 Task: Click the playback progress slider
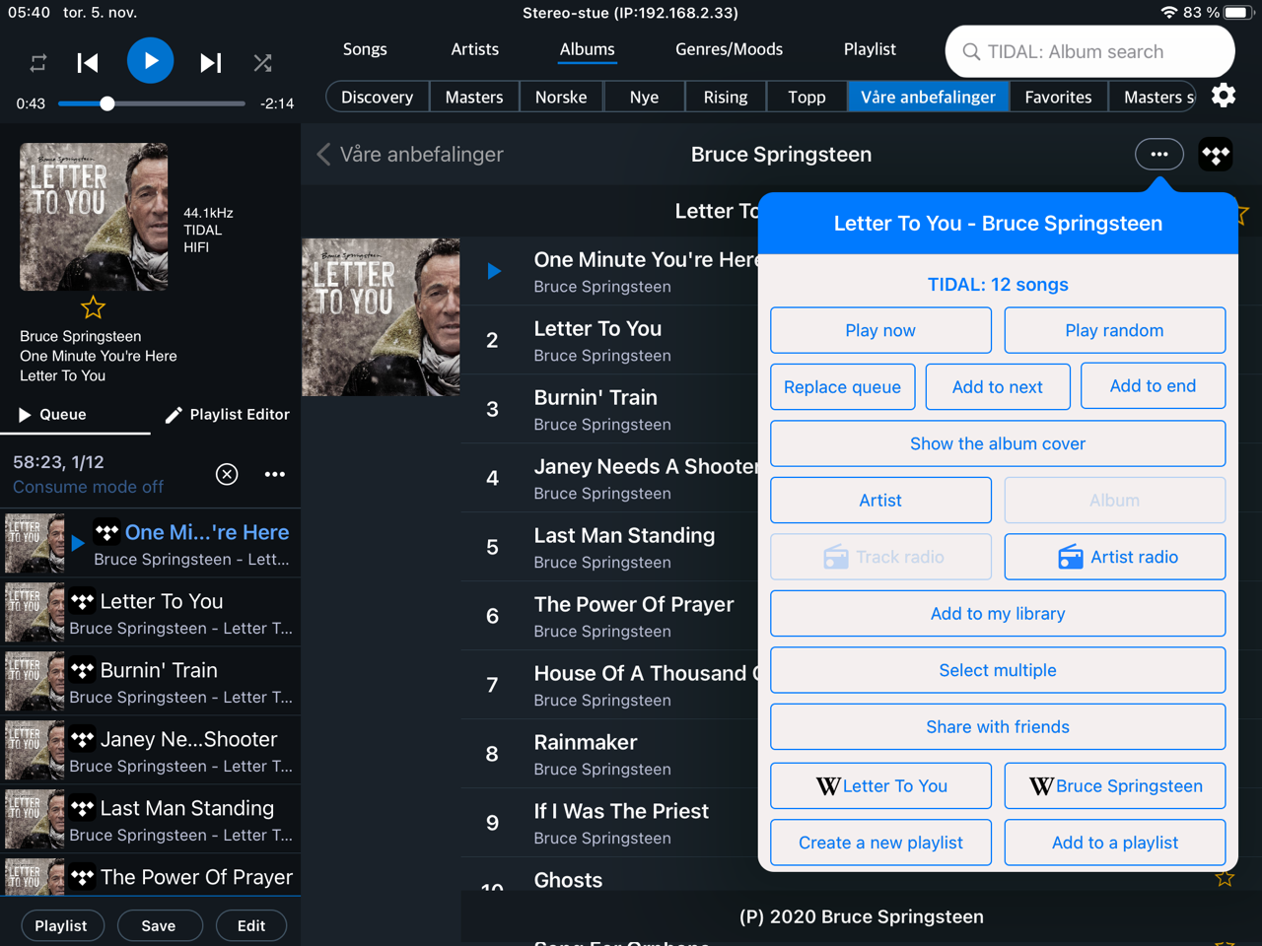(x=151, y=103)
